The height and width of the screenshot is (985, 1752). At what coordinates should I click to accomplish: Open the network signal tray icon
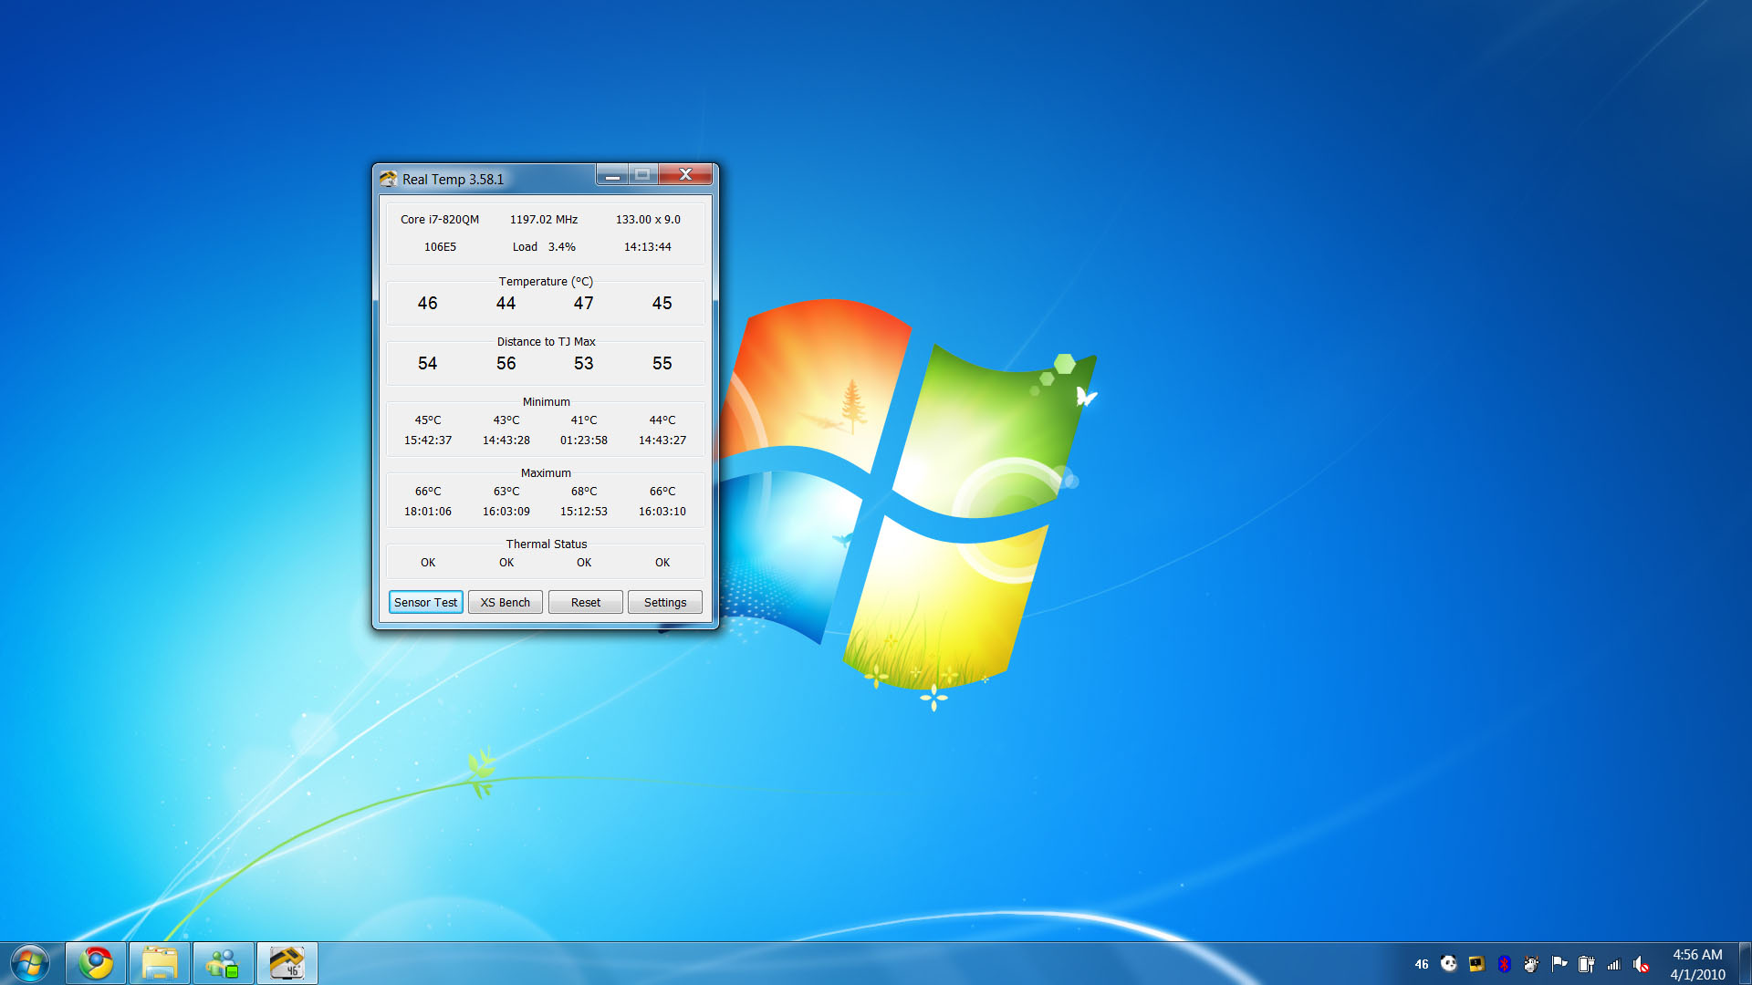[1613, 964]
